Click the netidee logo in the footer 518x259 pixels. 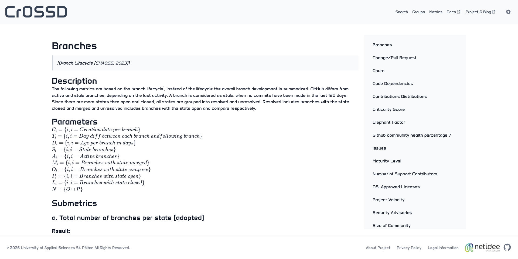(x=483, y=247)
